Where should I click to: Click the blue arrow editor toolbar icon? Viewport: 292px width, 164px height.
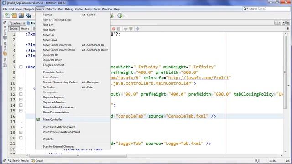point(137,29)
